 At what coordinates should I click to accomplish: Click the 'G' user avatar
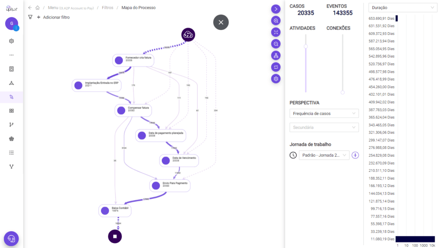[12, 23]
